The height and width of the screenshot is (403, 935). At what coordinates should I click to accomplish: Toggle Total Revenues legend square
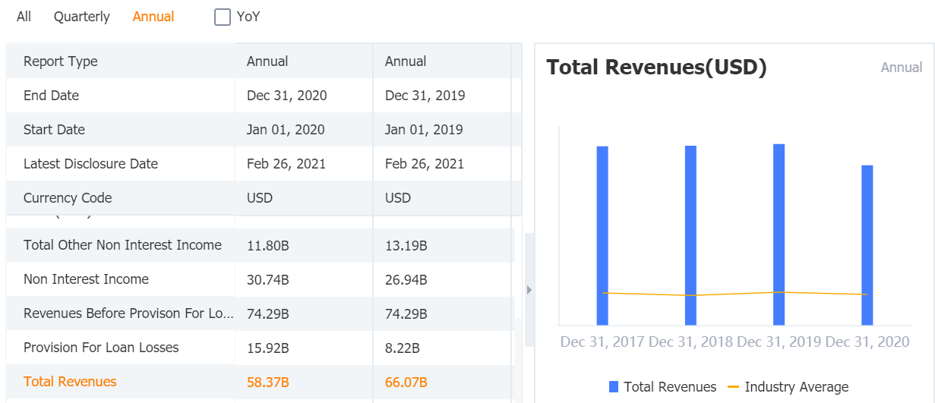(x=614, y=387)
